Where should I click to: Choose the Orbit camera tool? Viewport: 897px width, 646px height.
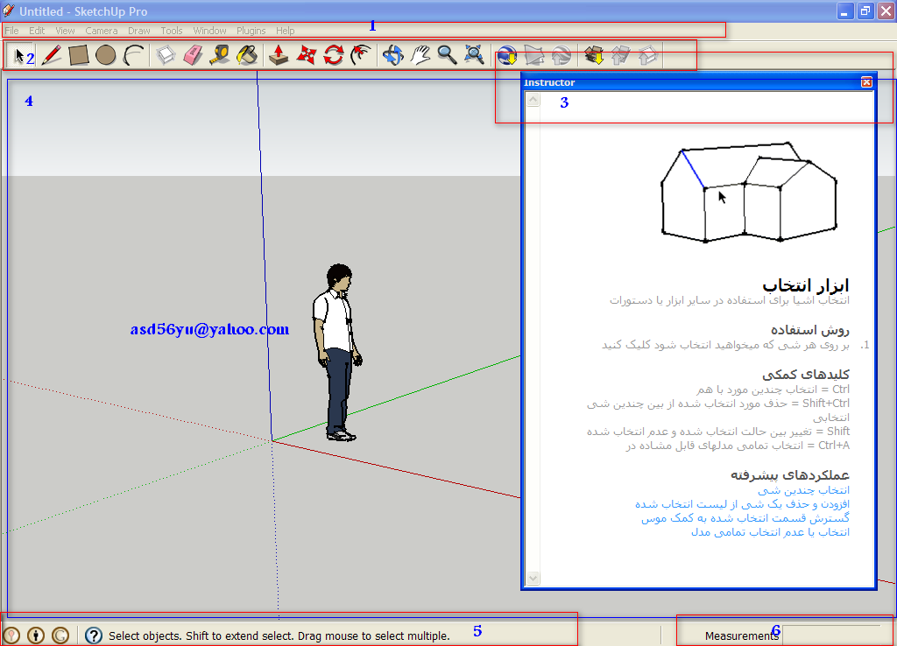click(x=393, y=55)
